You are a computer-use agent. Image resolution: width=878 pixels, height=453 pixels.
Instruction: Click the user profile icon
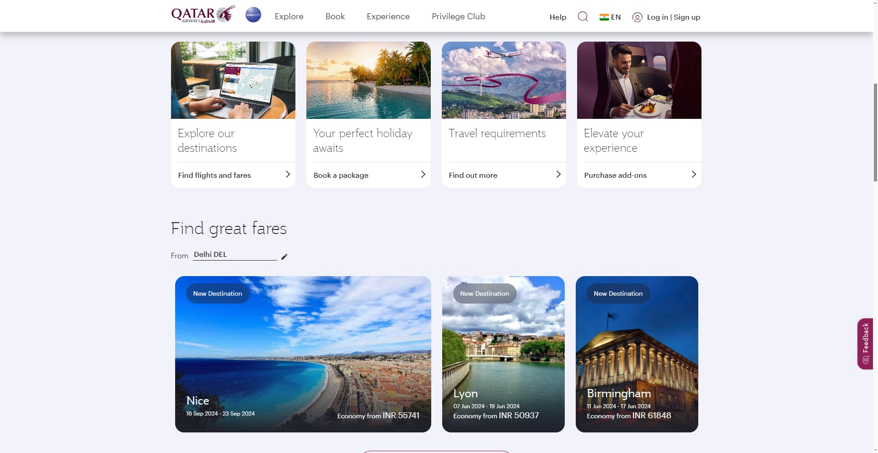[637, 17]
